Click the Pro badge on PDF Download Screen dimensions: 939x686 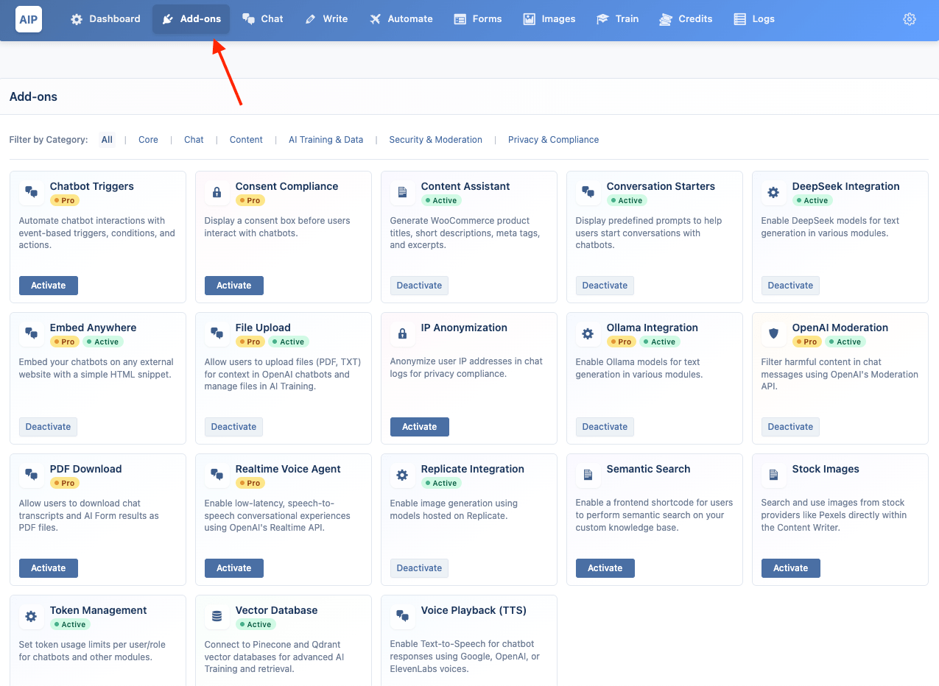click(x=65, y=483)
